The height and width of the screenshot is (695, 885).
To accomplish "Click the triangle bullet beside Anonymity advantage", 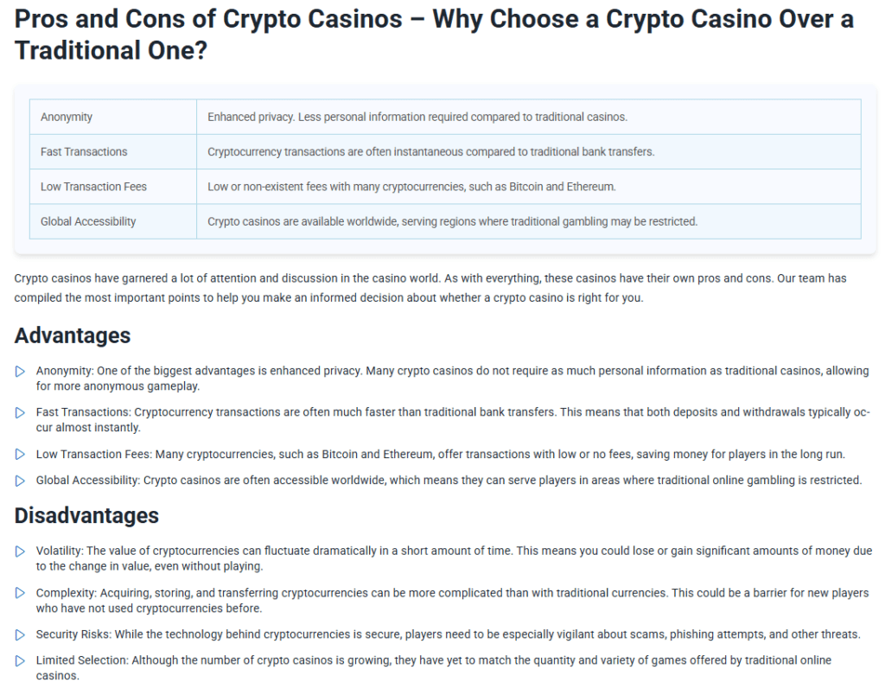I will coord(20,372).
